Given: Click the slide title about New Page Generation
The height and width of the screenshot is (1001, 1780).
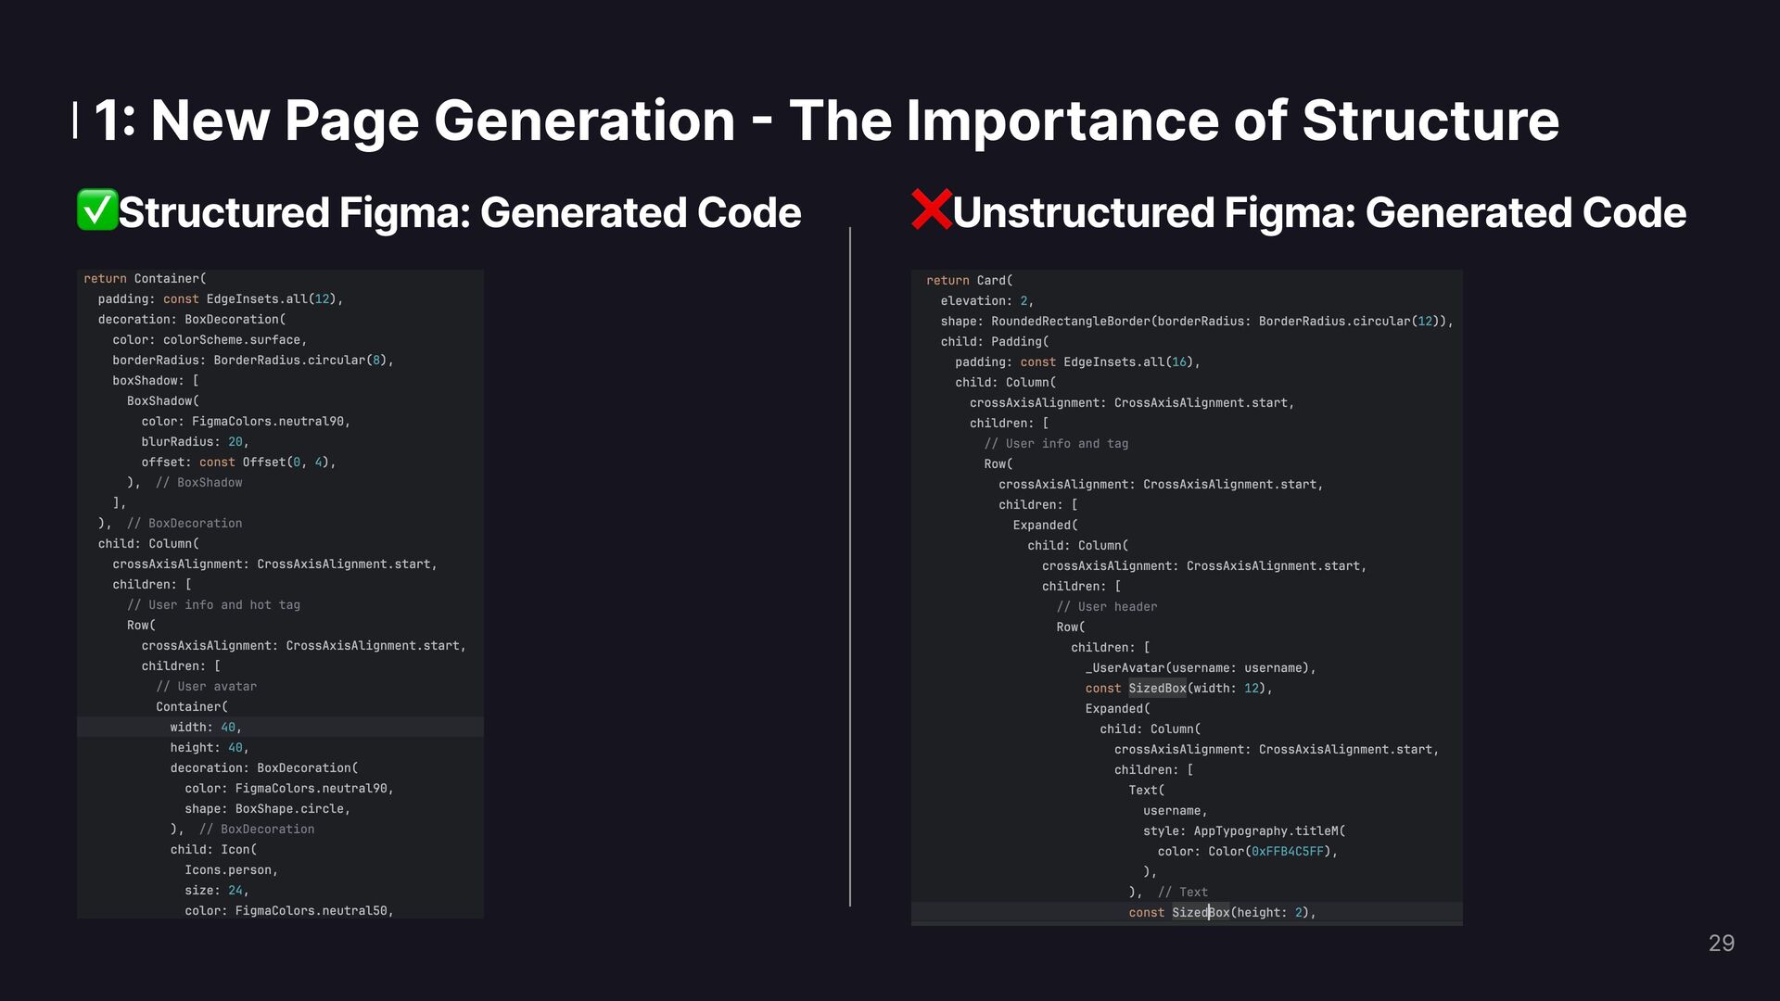Looking at the screenshot, I should tap(827, 120).
